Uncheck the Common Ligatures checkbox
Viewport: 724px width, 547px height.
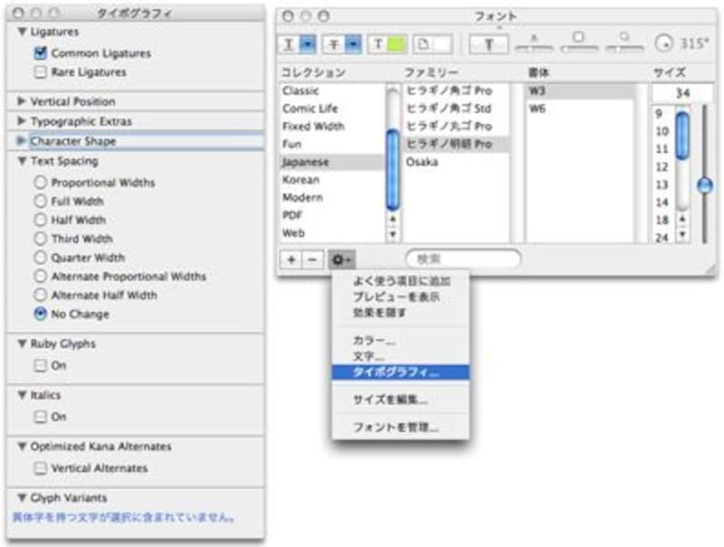(x=40, y=53)
